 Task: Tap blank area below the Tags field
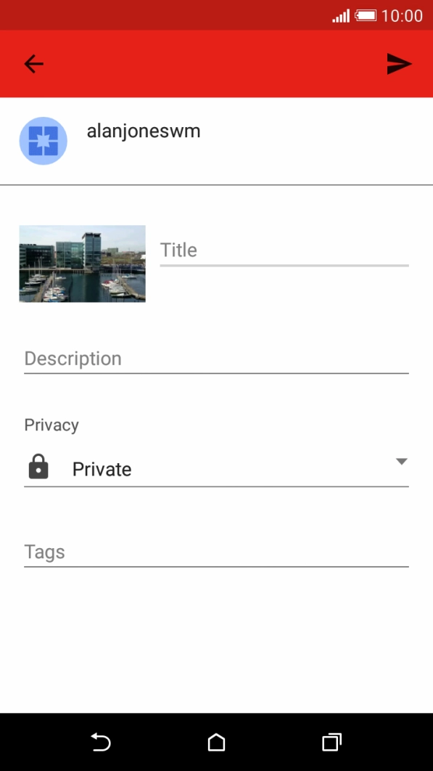[x=216, y=639]
